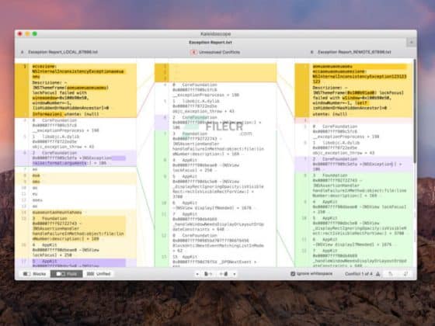Add a new tab with plus button
This screenshot has height=326, width=435.
click(412, 43)
